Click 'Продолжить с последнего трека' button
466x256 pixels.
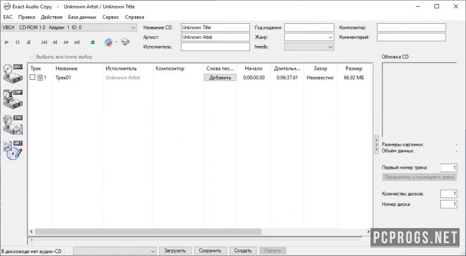click(x=419, y=177)
